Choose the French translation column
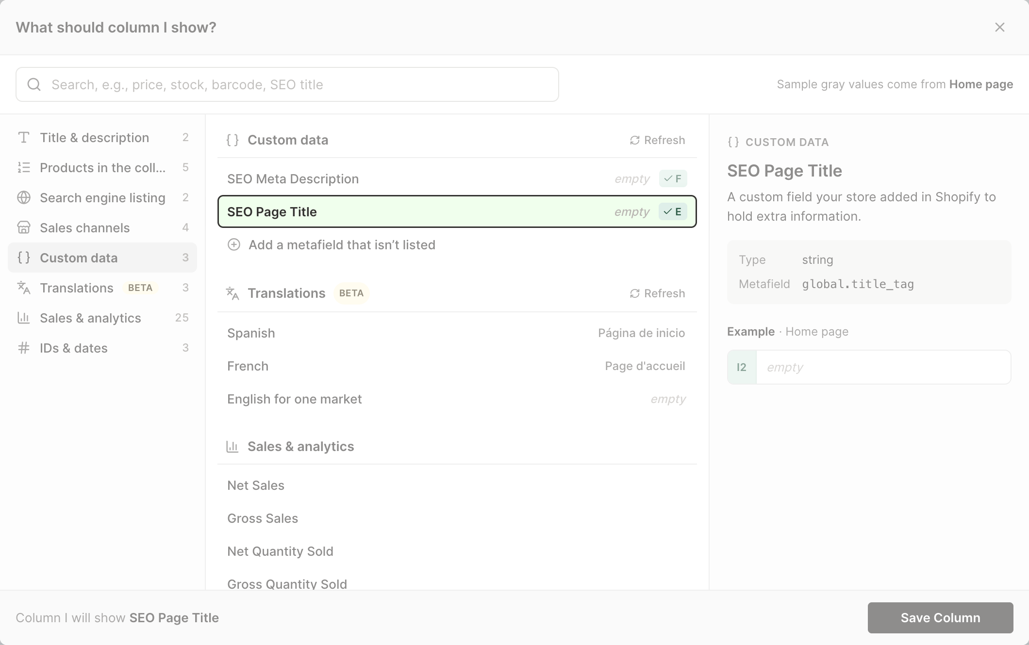Image resolution: width=1029 pixels, height=645 pixels. (x=457, y=366)
